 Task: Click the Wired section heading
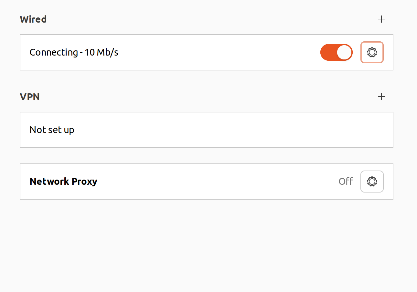click(x=33, y=19)
